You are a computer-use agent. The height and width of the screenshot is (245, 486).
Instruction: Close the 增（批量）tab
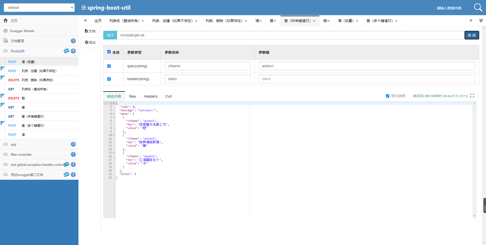pyautogui.click(x=357, y=21)
